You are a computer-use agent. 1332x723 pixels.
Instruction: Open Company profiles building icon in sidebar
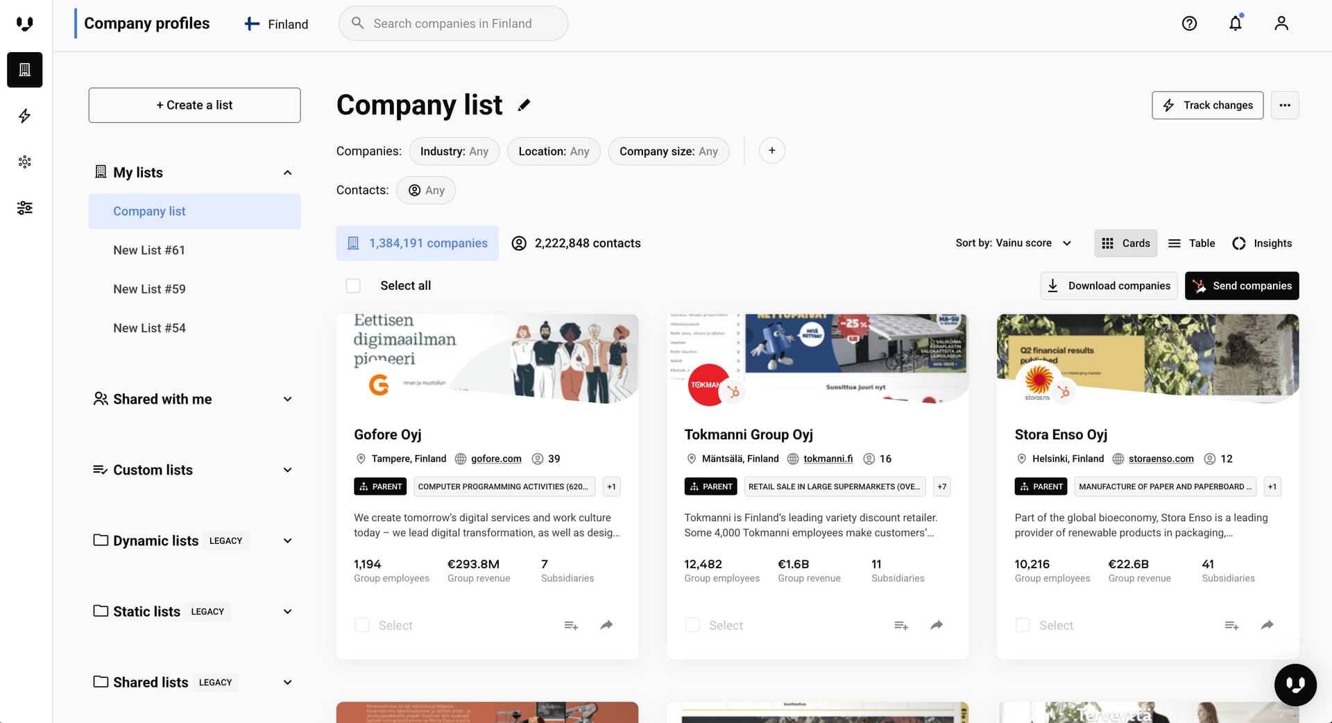click(x=25, y=70)
